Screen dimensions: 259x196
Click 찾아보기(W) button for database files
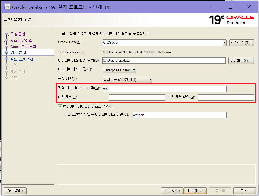tap(241, 61)
